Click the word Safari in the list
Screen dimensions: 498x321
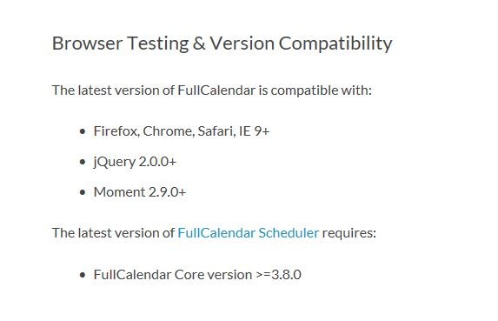click(217, 131)
